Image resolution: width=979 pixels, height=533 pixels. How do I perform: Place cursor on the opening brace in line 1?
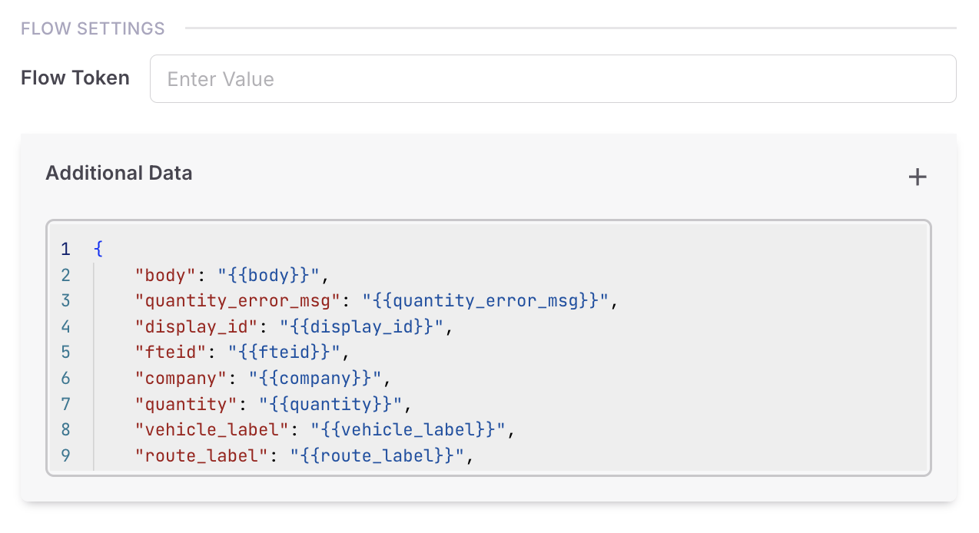click(x=98, y=249)
